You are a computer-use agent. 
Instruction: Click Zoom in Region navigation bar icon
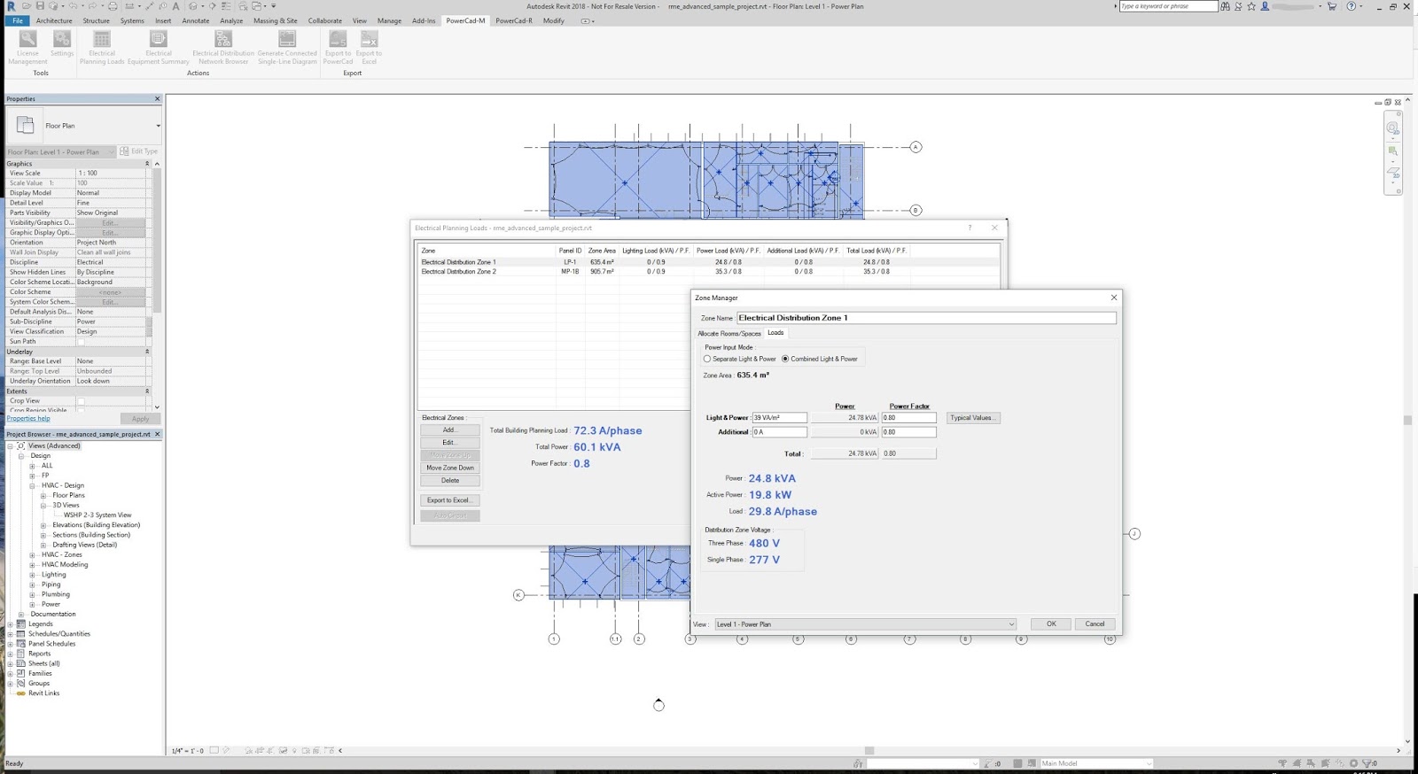coord(1392,151)
